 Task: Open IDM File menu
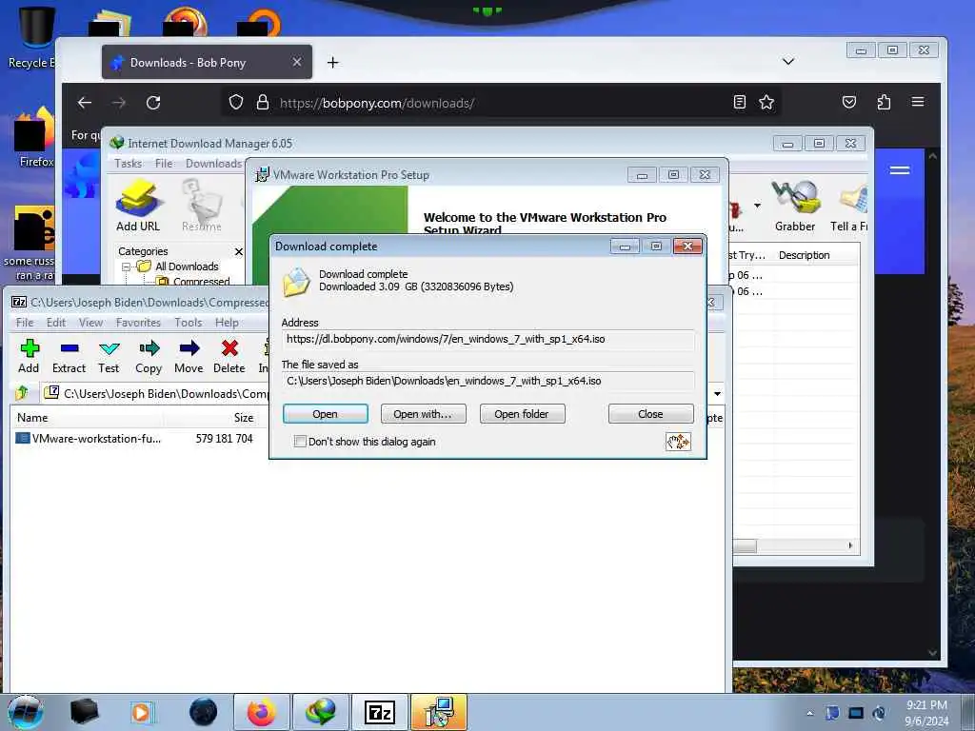pos(164,164)
